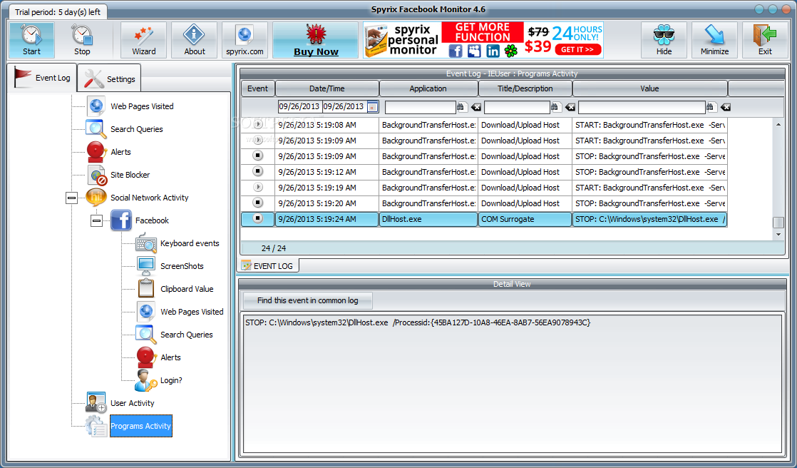Click the Keyboard events icon under Facebook
The height and width of the screenshot is (468, 797).
click(146, 243)
